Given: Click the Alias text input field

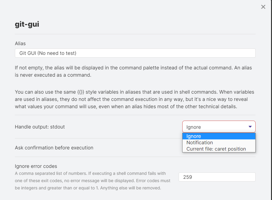Looking at the screenshot, I should coord(135,53).
